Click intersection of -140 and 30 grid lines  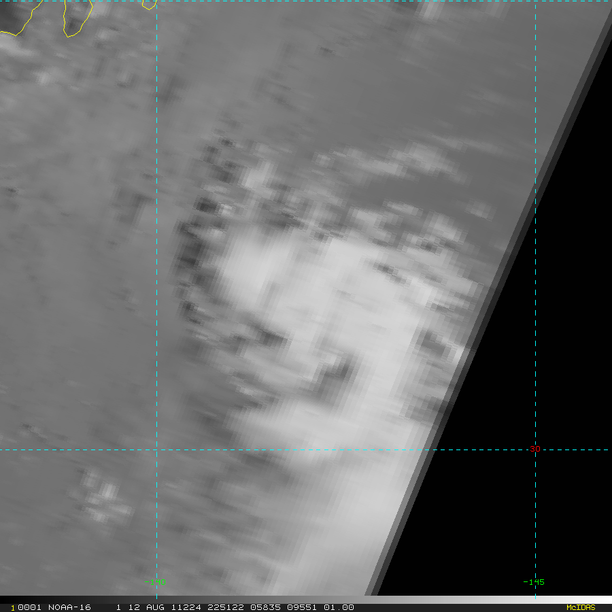[156, 449]
